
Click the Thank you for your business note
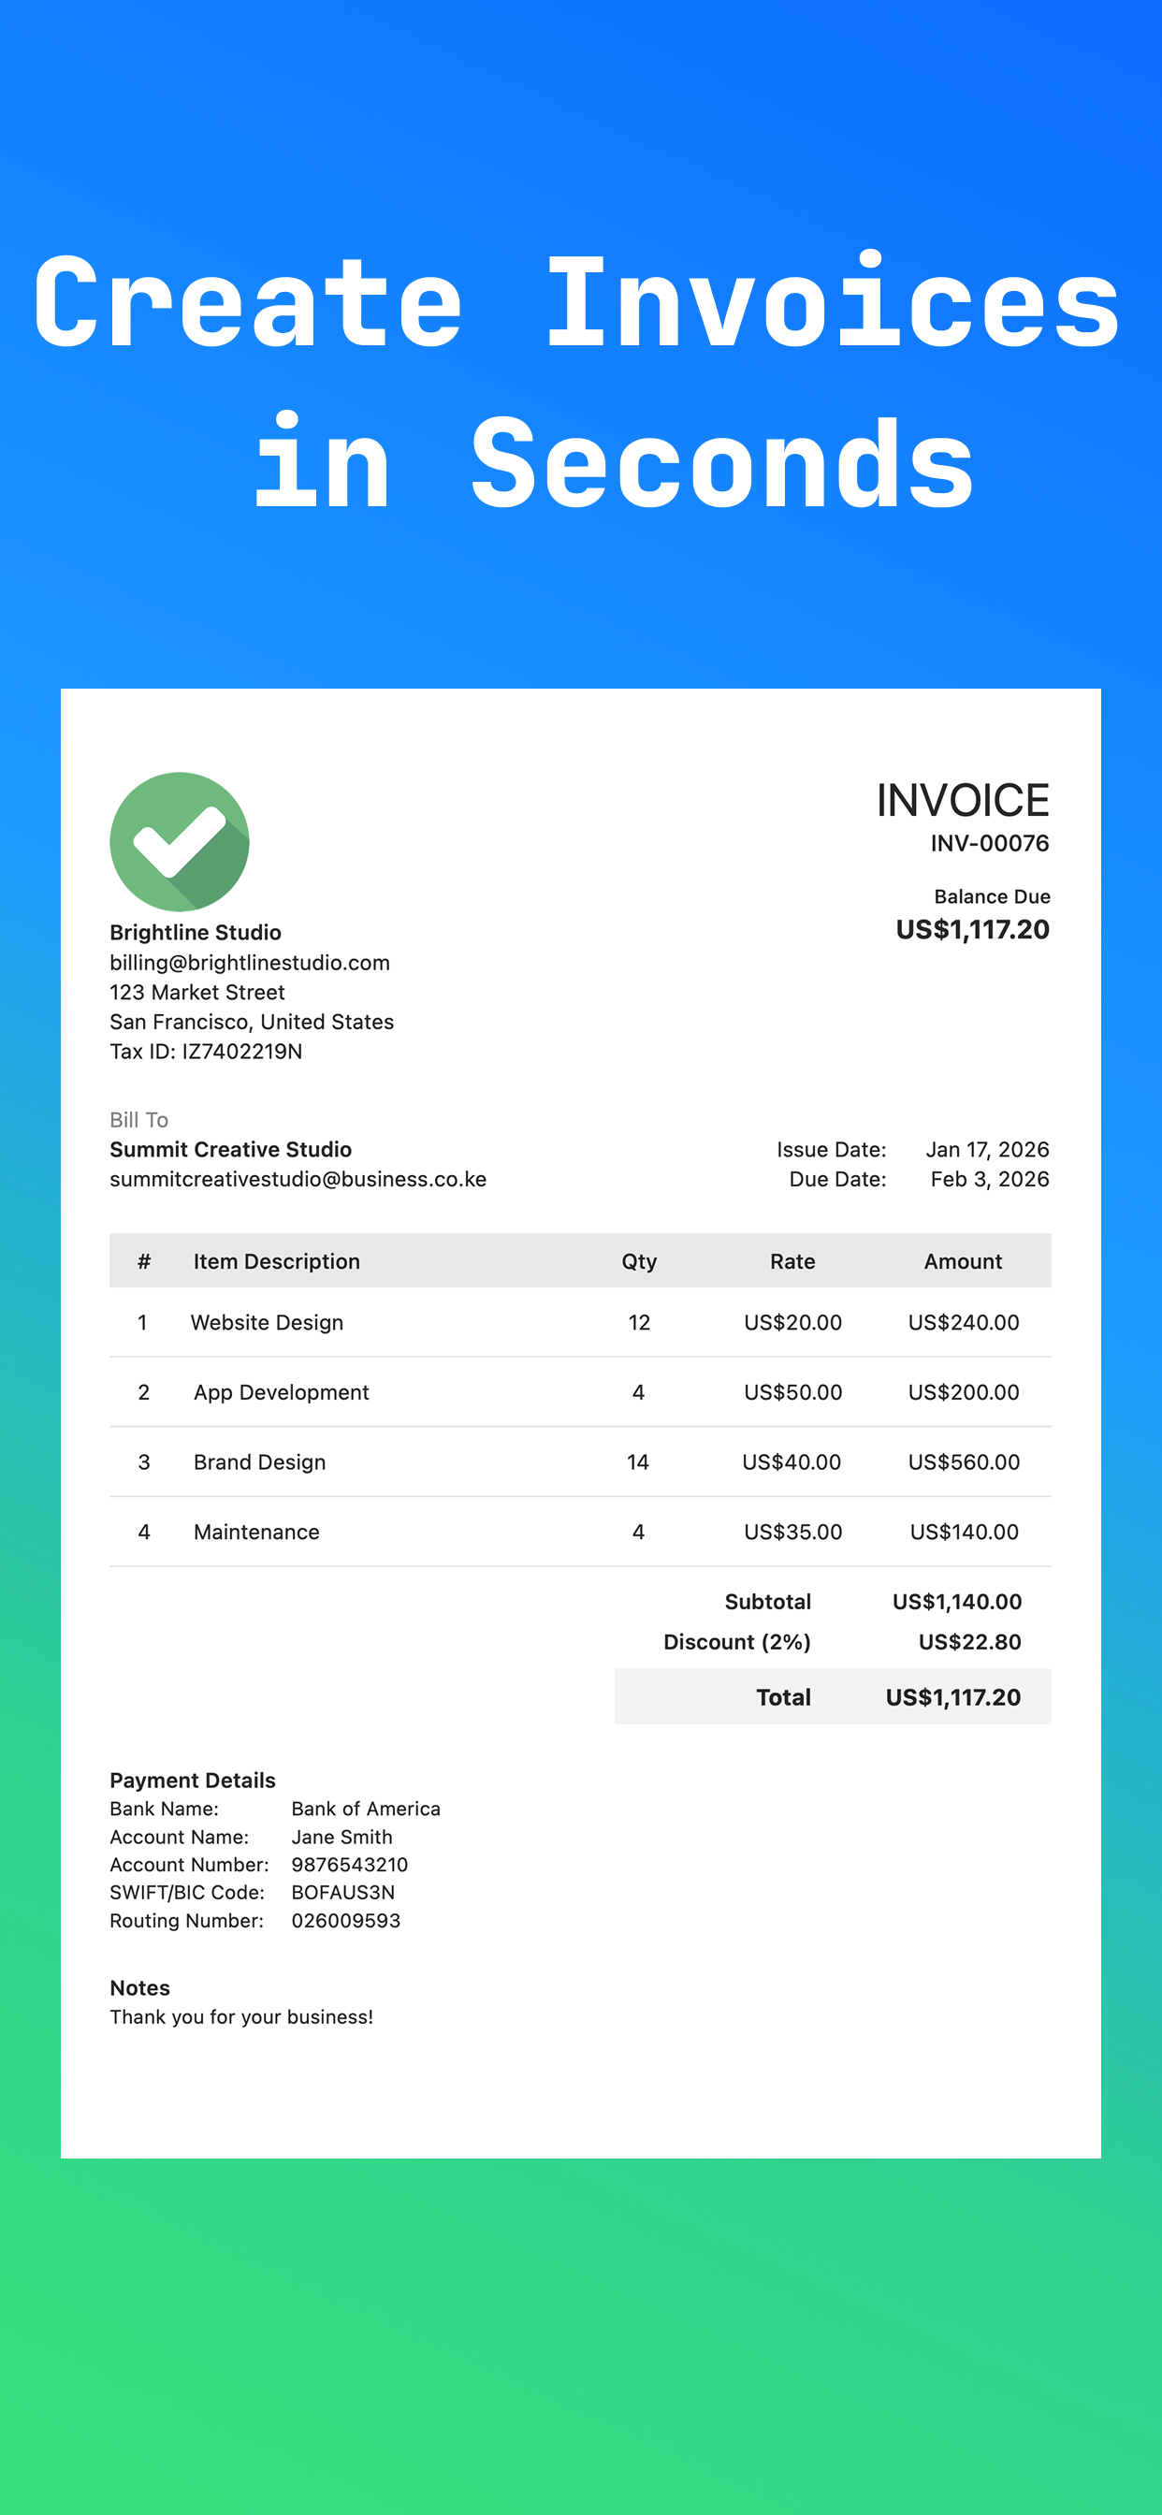tap(241, 2017)
